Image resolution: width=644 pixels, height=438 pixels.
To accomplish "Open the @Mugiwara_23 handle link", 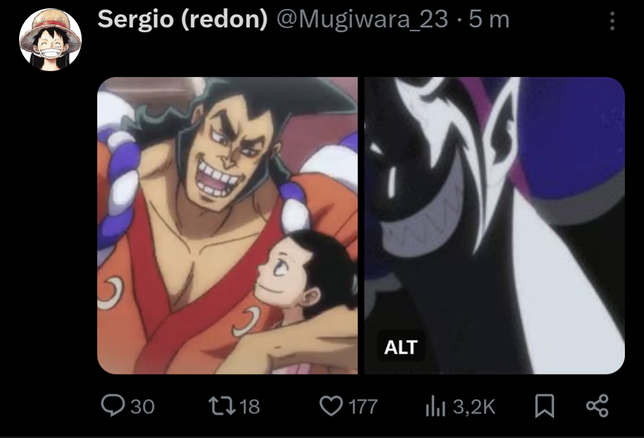I will (x=362, y=20).
